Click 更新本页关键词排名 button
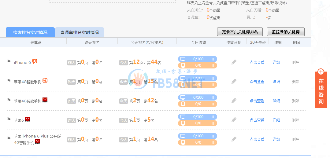This screenshot has height=158, width=330. point(240,32)
